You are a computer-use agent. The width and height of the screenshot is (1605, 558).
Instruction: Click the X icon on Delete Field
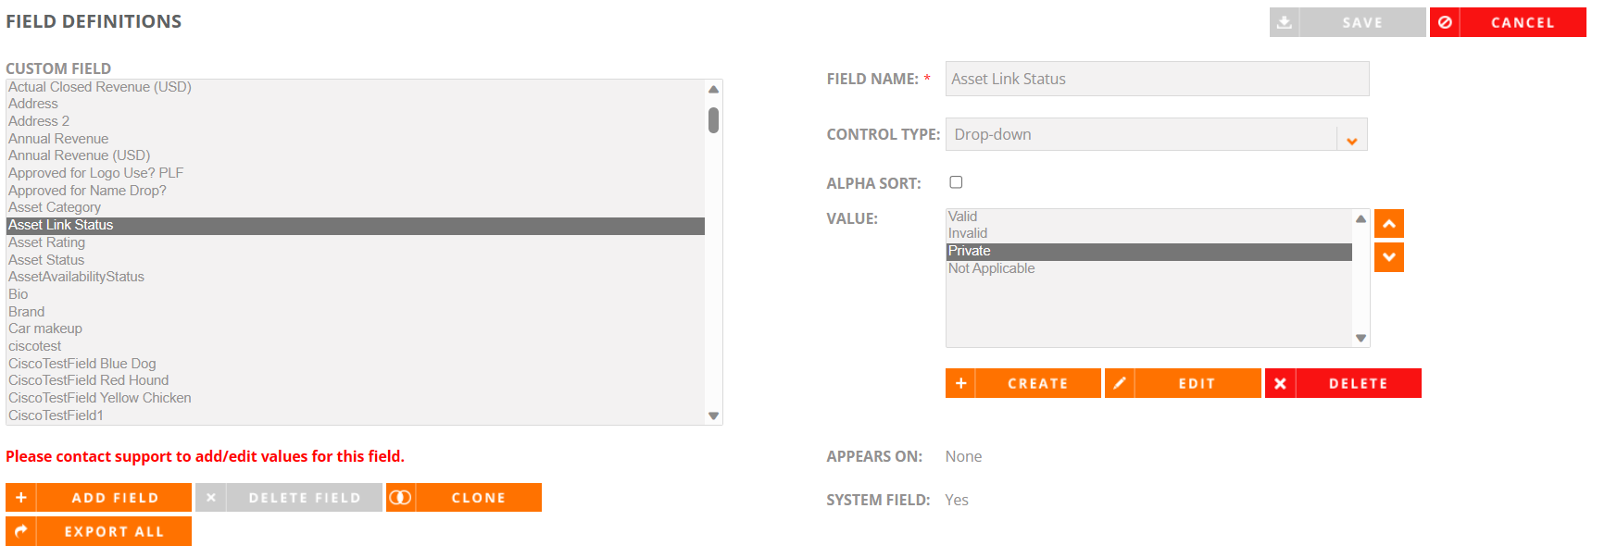tap(210, 498)
